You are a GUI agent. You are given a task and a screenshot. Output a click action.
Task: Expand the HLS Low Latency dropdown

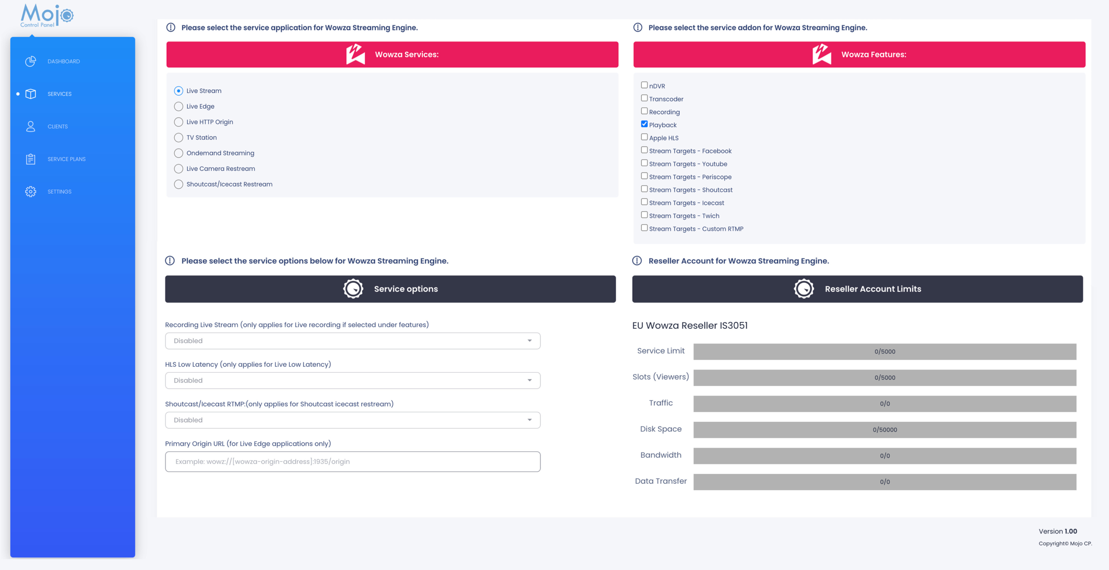pos(352,381)
